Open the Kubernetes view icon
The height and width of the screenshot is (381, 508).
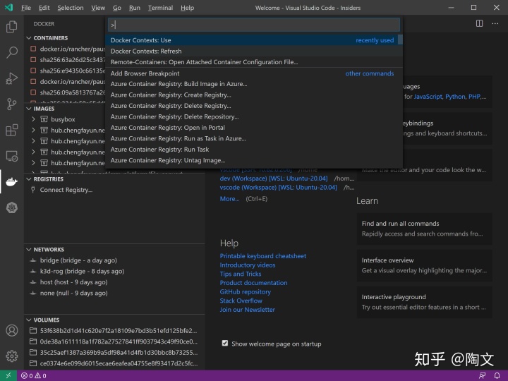[x=12, y=207]
